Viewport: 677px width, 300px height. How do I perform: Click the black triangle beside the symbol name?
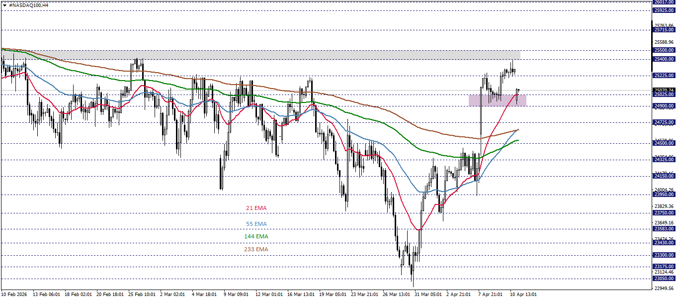[x=5, y=5]
